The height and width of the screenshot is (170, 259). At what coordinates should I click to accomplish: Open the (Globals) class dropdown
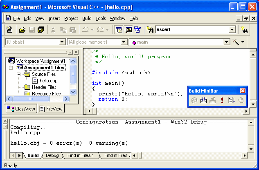point(62,42)
